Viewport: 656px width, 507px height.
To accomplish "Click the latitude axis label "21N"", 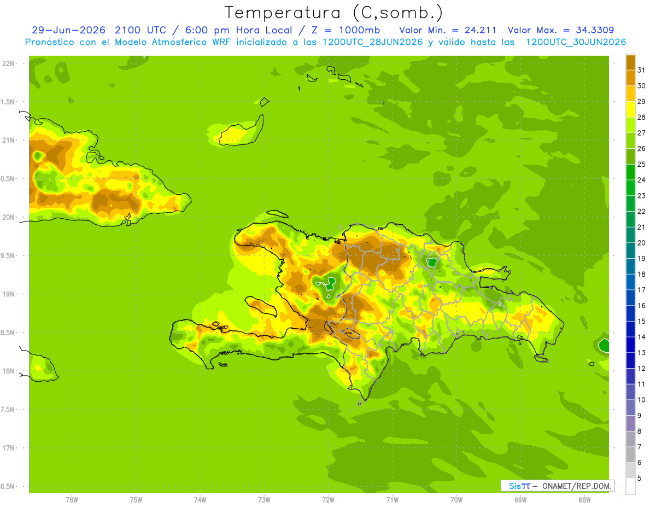I will (8, 140).
